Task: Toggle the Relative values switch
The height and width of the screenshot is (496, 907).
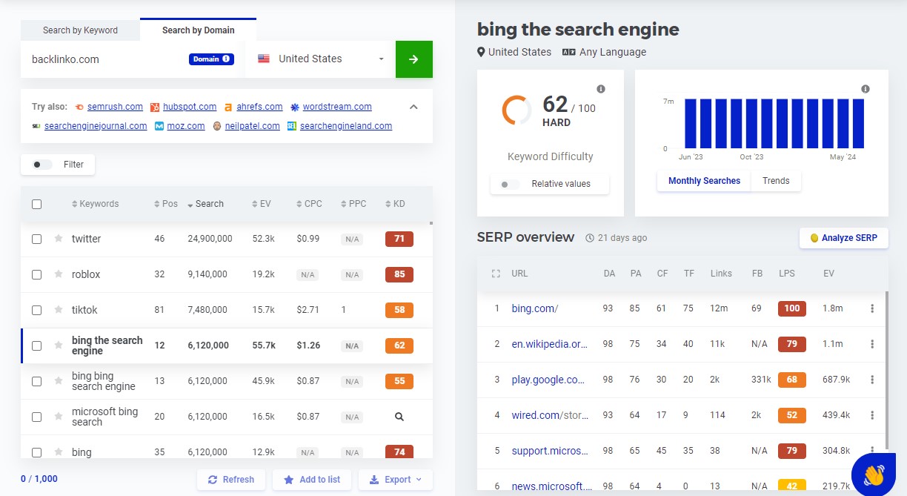Action: pyautogui.click(x=510, y=184)
